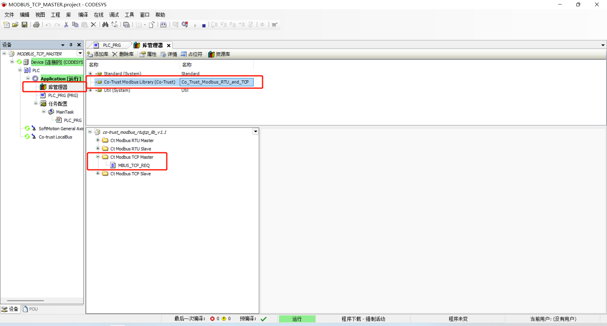Viewport: 607px width, 326px height.
Task: Click the CODESYS Store cart icon
Action: [274, 25]
